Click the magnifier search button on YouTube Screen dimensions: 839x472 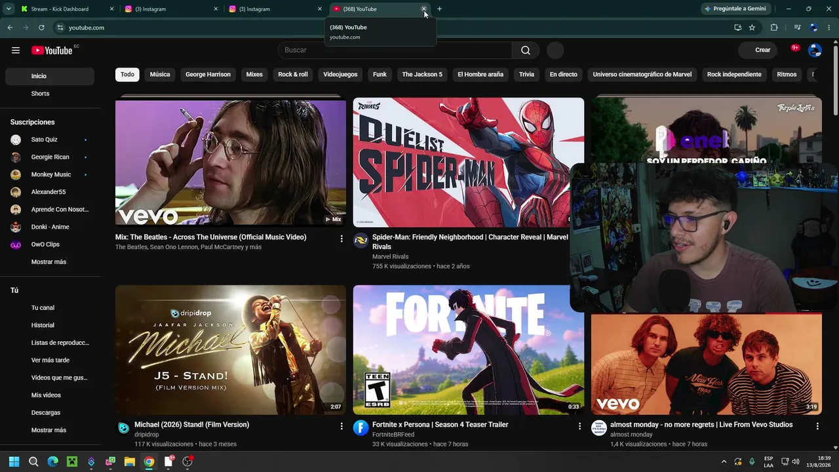click(526, 50)
